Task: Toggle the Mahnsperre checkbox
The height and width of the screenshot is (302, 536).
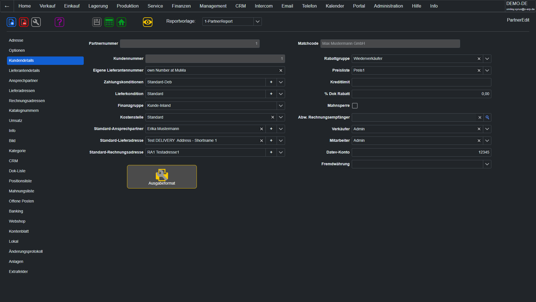Action: point(355,106)
